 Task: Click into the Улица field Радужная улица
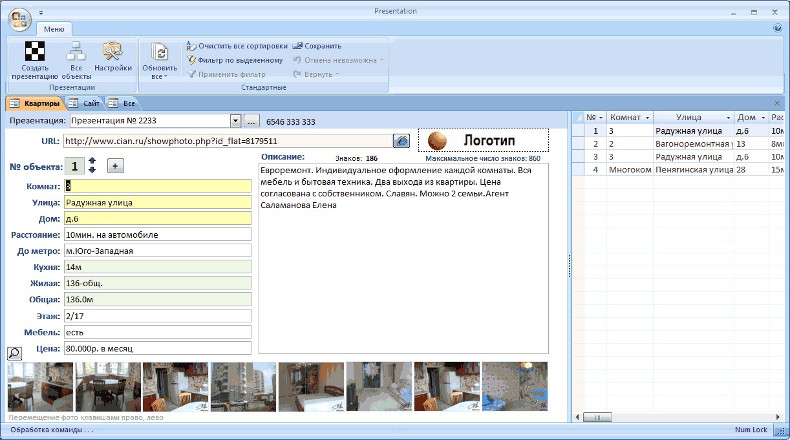[157, 202]
